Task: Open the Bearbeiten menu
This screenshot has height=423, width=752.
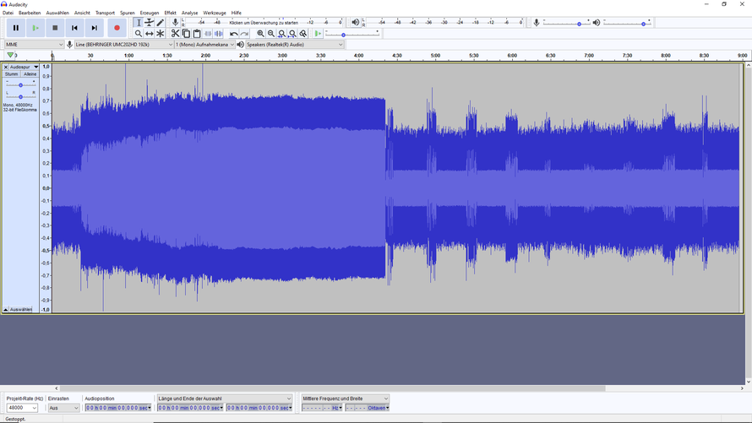Action: tap(30, 13)
